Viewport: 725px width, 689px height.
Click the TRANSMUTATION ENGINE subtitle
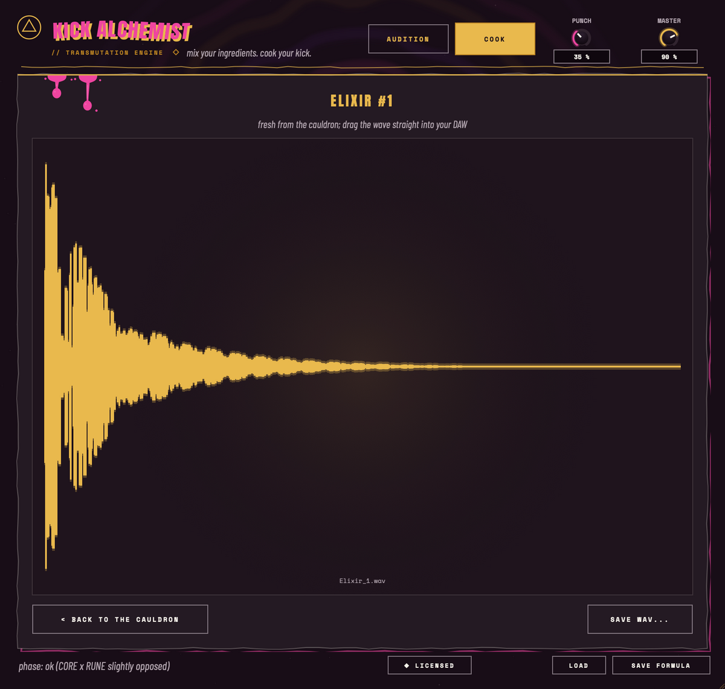click(x=108, y=53)
